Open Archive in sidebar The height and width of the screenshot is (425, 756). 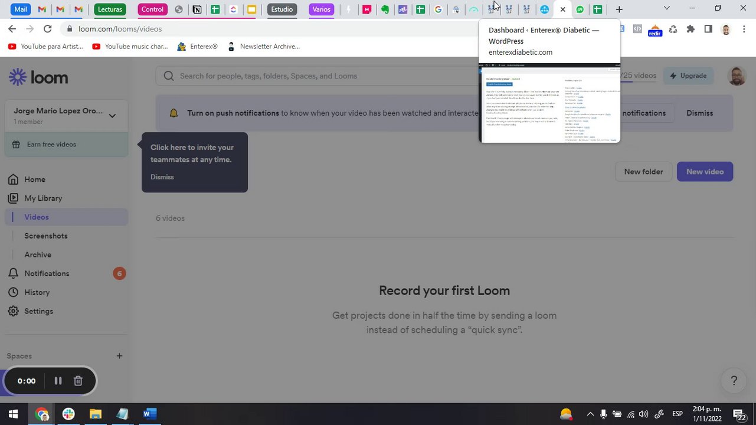point(38,255)
